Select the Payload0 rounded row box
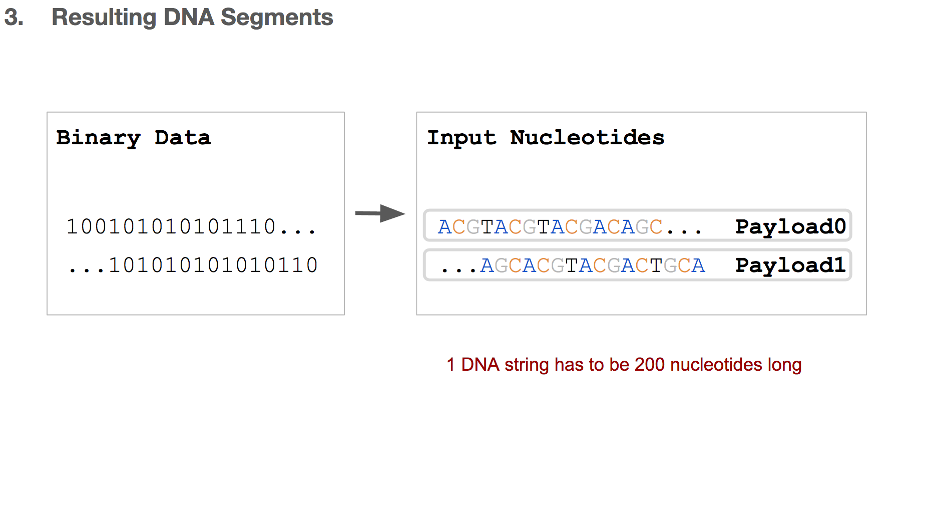 pyautogui.click(x=637, y=226)
